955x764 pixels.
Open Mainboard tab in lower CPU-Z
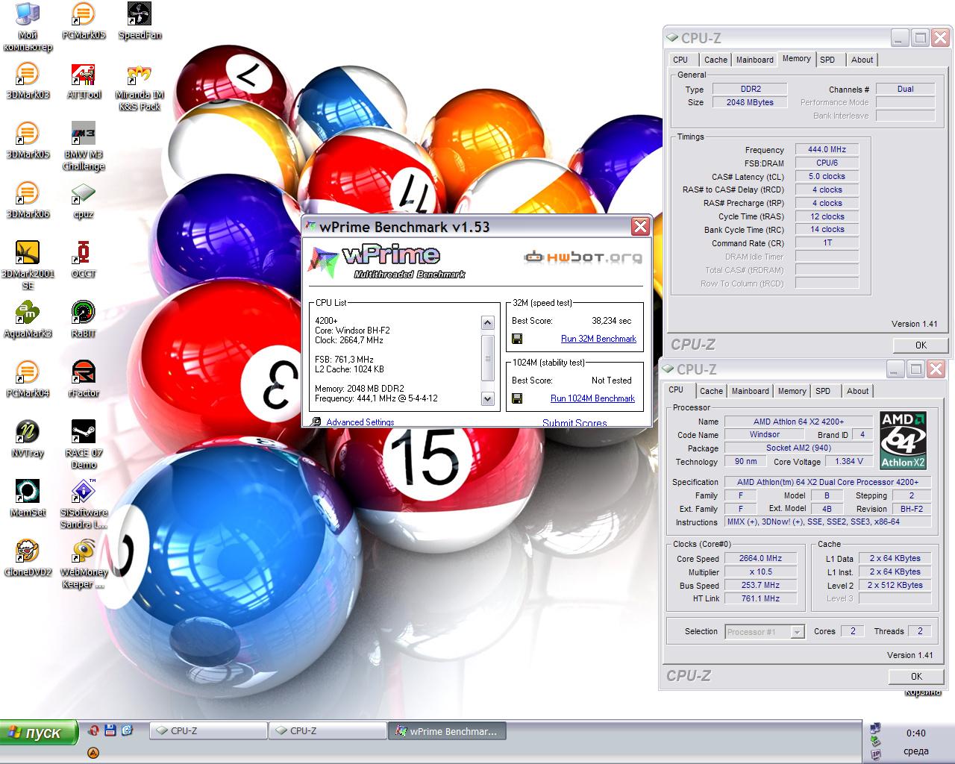[750, 391]
